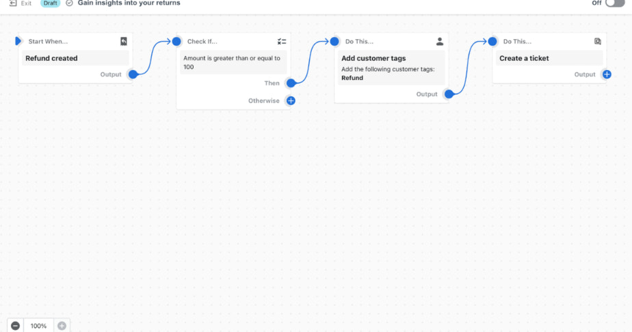The width and height of the screenshot is (632, 332).
Task: Click the Then output connector dot
Action: pos(291,84)
